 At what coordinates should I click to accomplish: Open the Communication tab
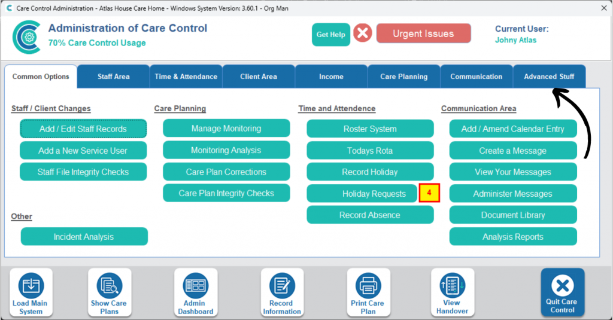[x=476, y=77]
